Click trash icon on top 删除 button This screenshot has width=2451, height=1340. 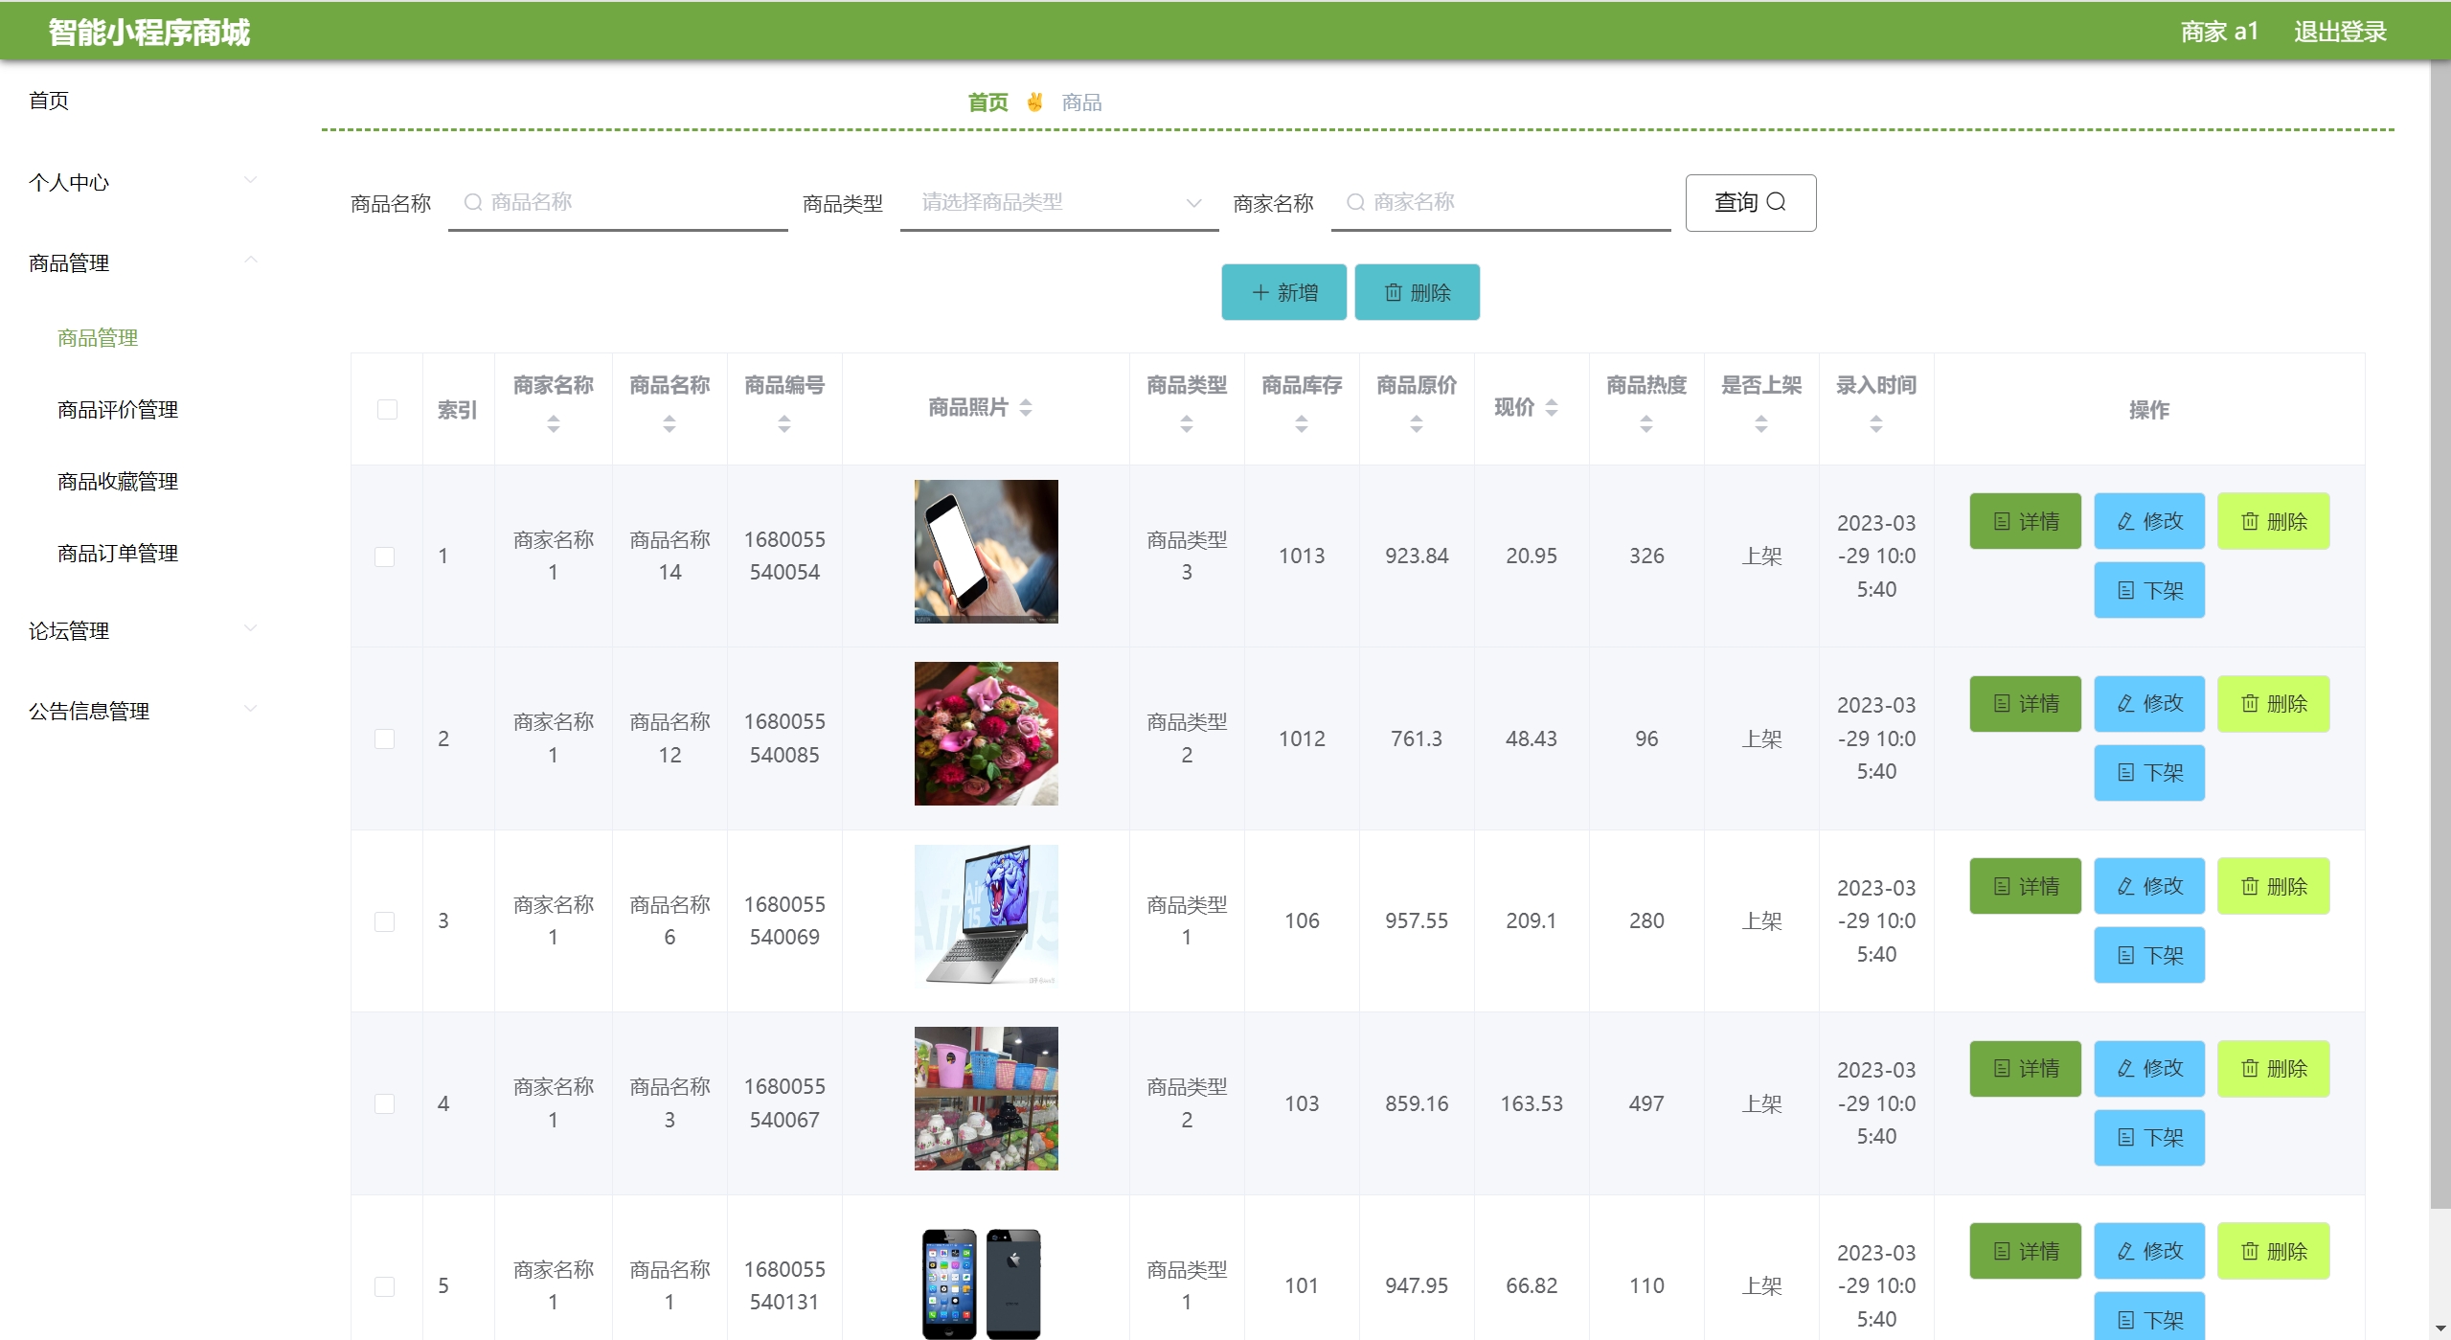click(1394, 292)
